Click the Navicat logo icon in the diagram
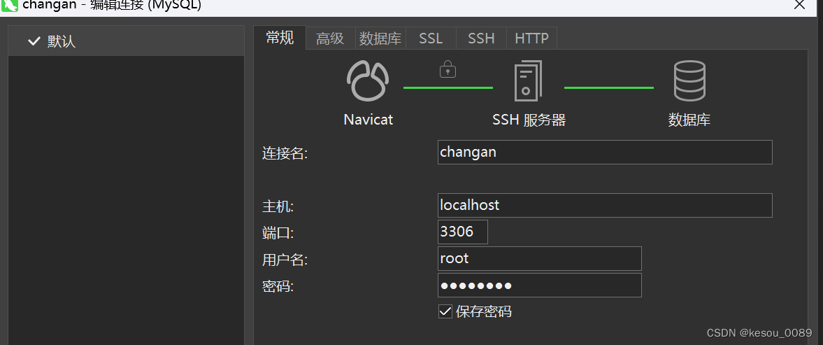 point(368,81)
